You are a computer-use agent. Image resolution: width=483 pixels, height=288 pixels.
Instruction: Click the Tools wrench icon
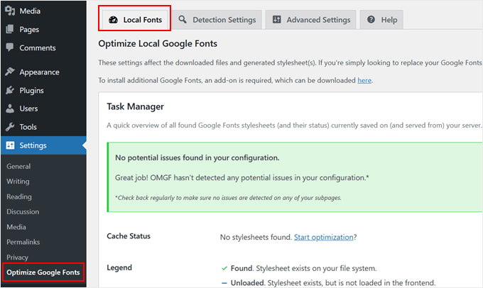(x=10, y=127)
